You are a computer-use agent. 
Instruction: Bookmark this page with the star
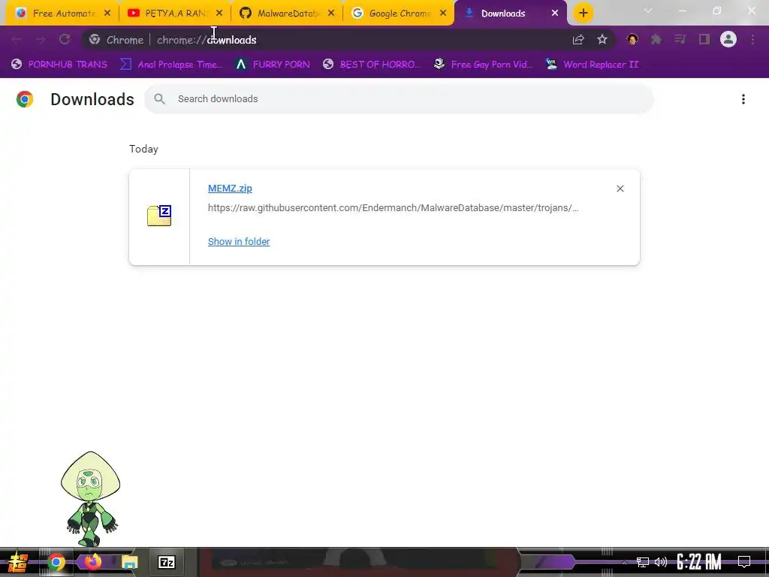[602, 40]
